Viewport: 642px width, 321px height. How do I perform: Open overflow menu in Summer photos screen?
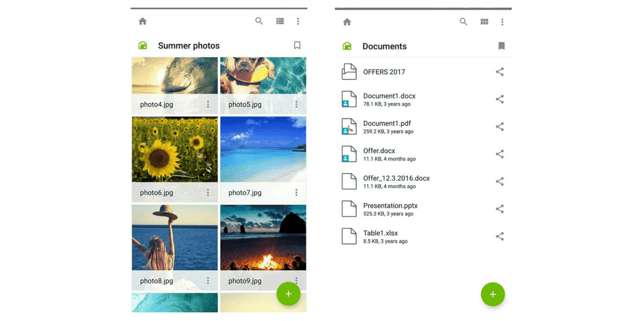click(298, 21)
